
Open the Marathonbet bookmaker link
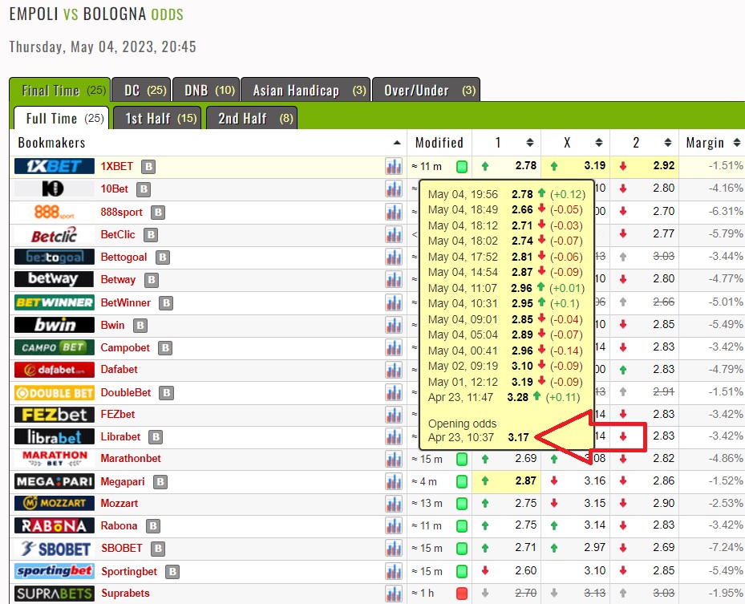point(131,459)
